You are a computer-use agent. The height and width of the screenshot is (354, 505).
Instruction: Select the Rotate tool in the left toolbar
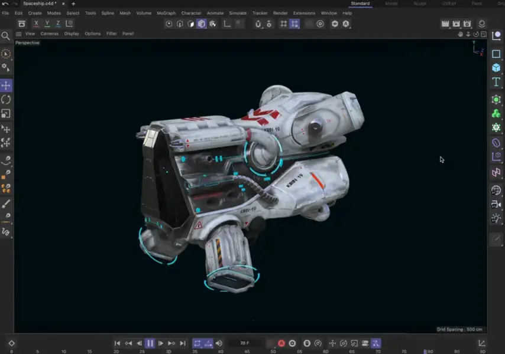[x=6, y=99]
